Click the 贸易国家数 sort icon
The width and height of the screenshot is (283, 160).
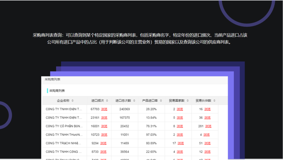188,101
